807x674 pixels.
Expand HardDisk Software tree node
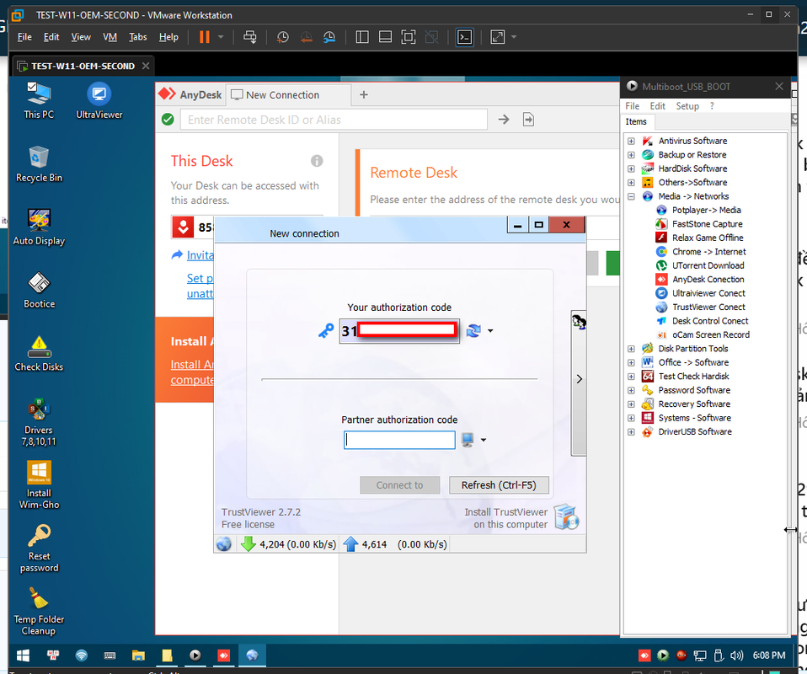coord(631,168)
